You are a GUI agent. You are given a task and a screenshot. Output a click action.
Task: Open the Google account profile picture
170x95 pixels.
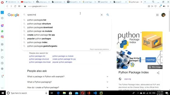pos(163,15)
